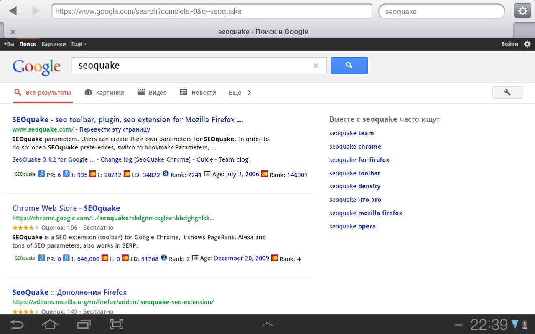Go back using the browser back arrow

click(x=13, y=11)
